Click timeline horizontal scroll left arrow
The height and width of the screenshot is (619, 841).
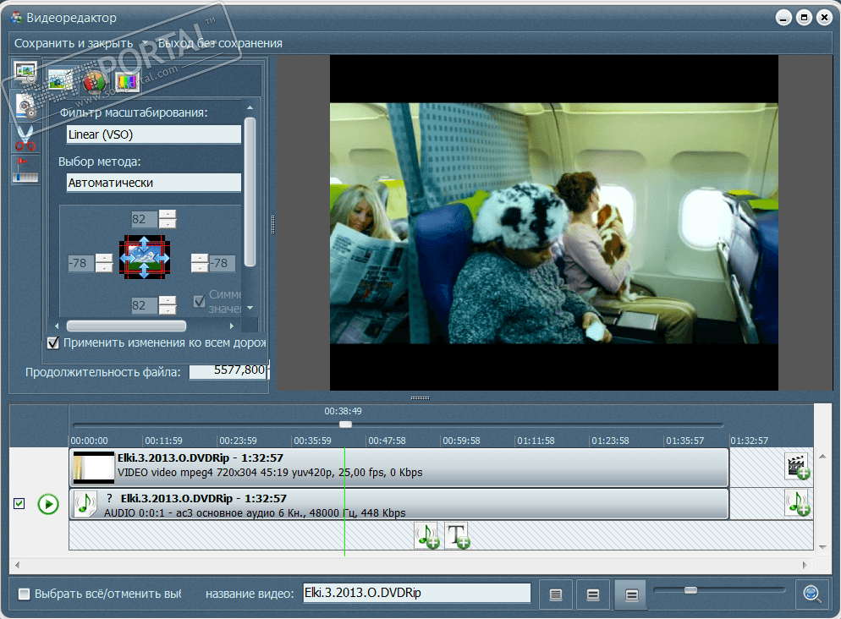[18, 565]
